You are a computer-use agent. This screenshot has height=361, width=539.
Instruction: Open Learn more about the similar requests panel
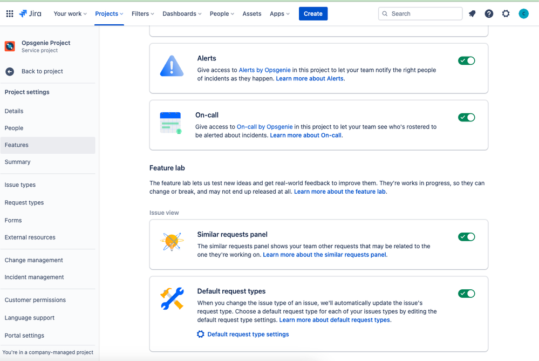(x=324, y=255)
